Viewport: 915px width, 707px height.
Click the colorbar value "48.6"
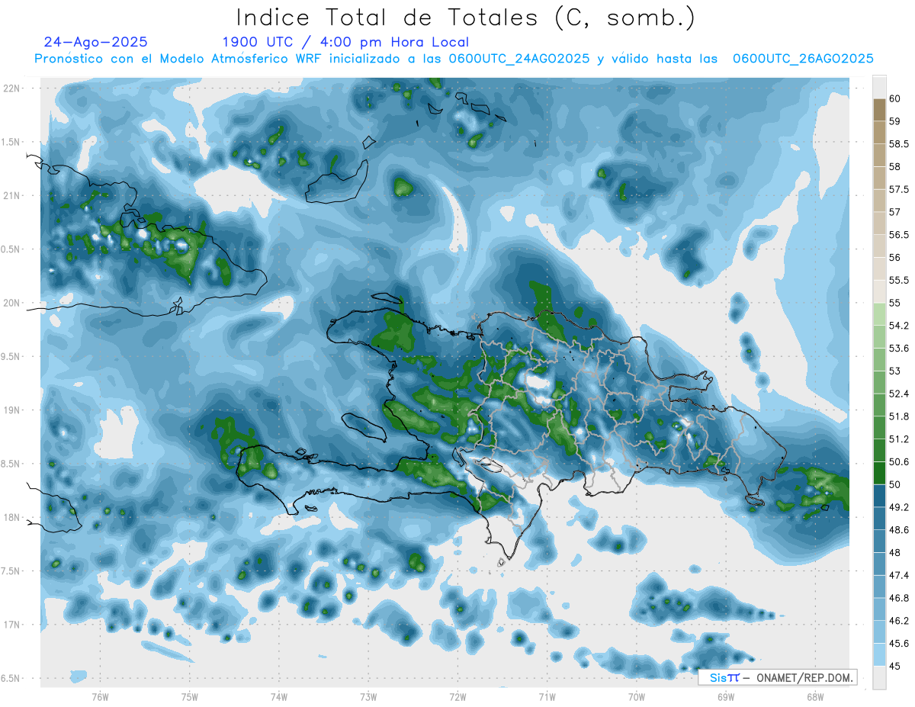tap(898, 530)
